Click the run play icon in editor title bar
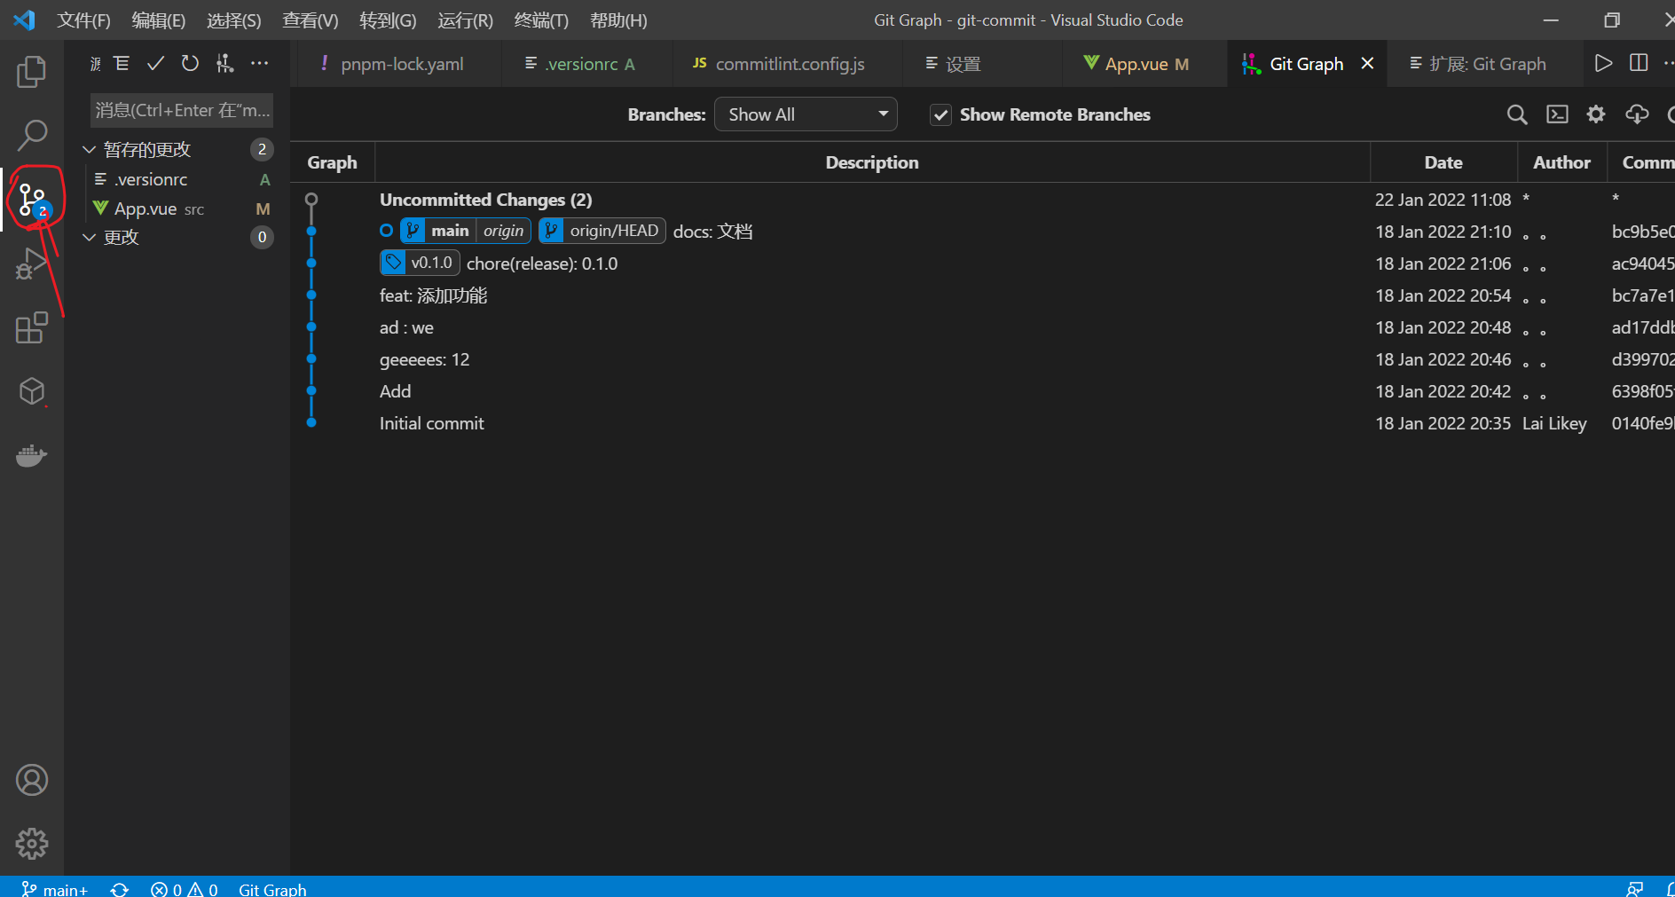Viewport: 1675px width, 897px height. [1603, 63]
